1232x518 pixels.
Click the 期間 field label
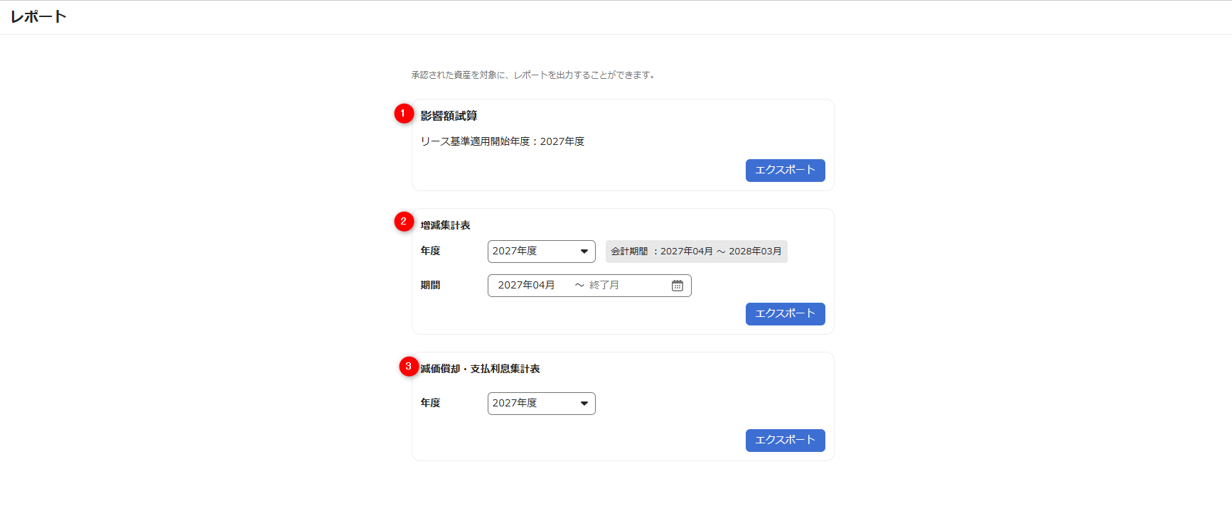click(x=430, y=285)
